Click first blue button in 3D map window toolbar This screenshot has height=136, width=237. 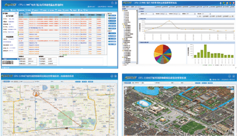198,83
